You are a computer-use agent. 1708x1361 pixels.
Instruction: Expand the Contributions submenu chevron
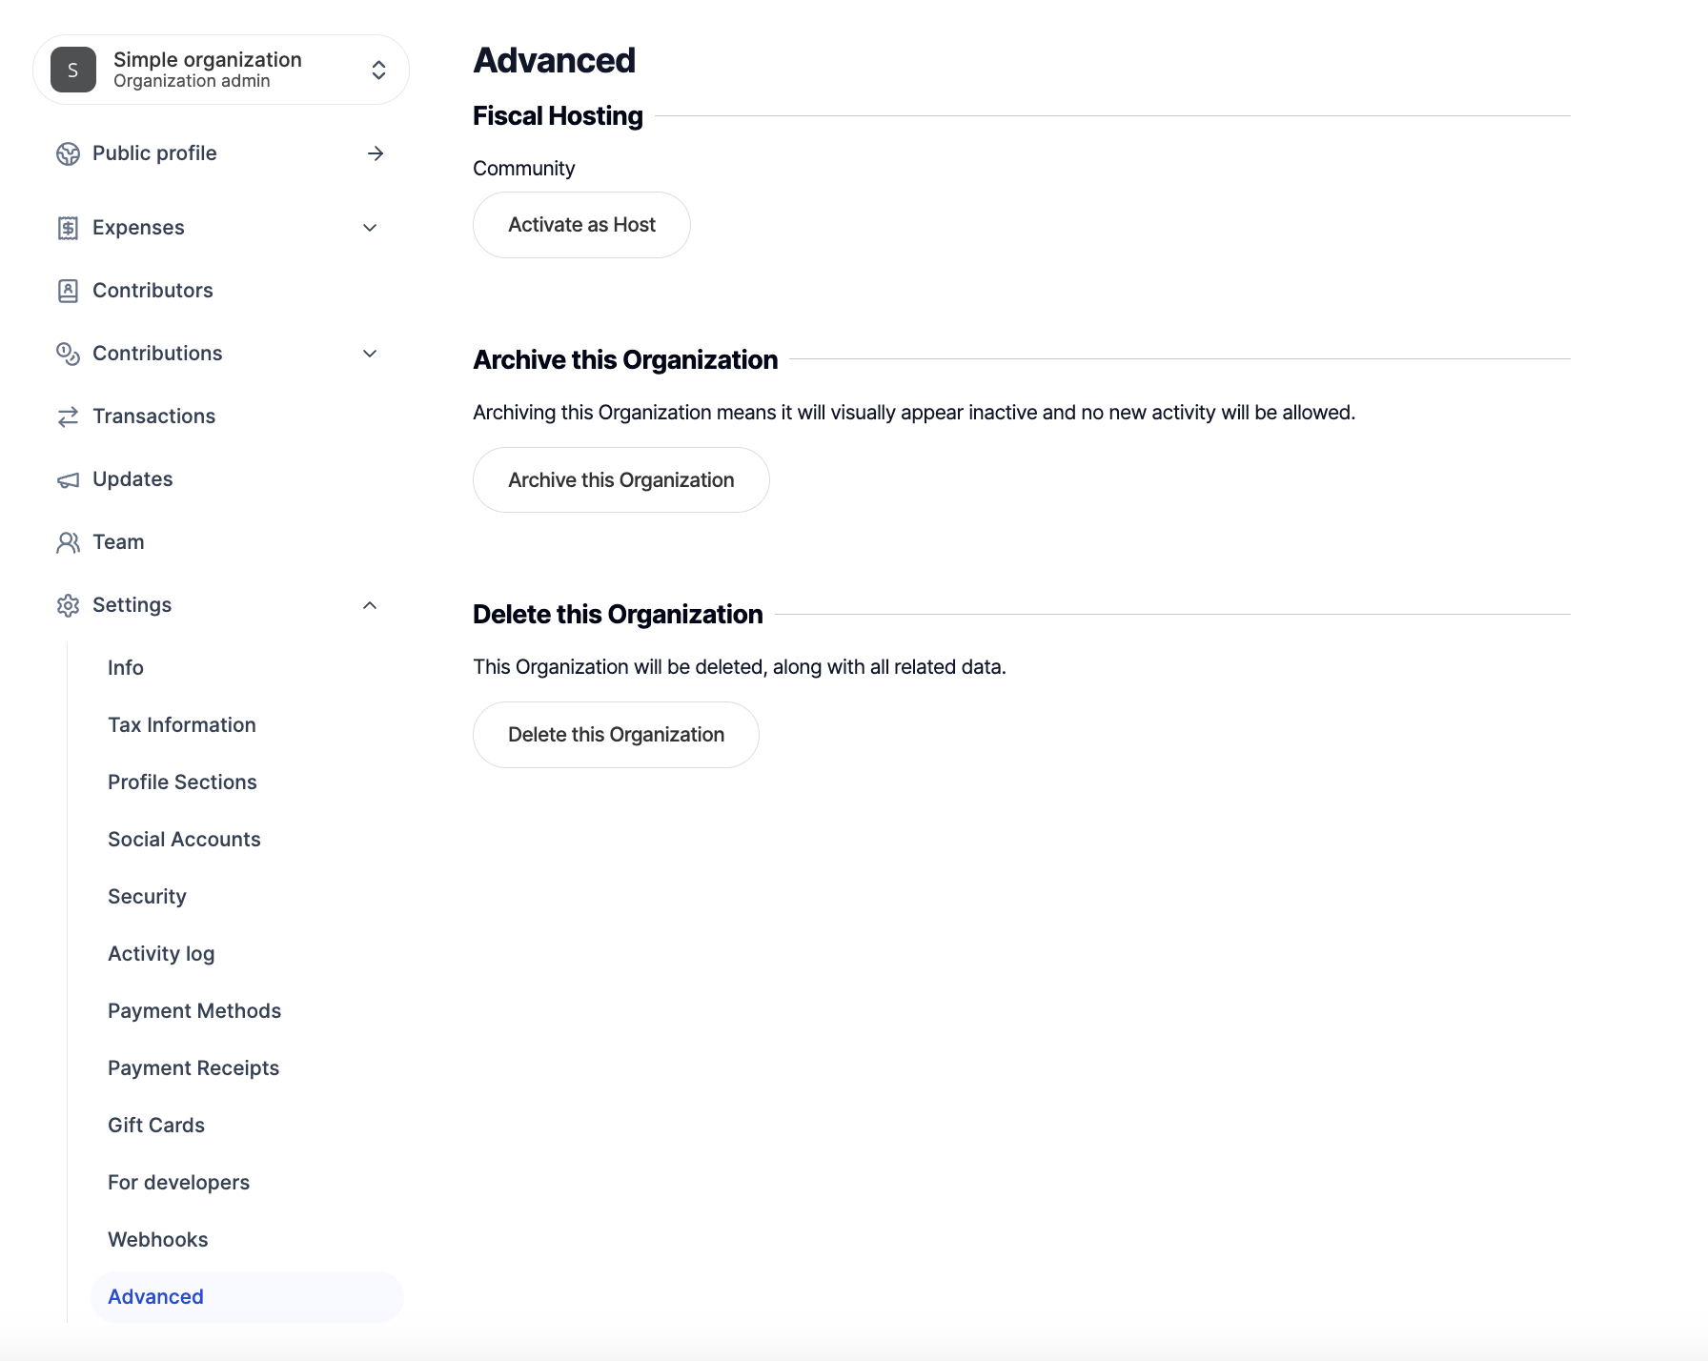(370, 354)
